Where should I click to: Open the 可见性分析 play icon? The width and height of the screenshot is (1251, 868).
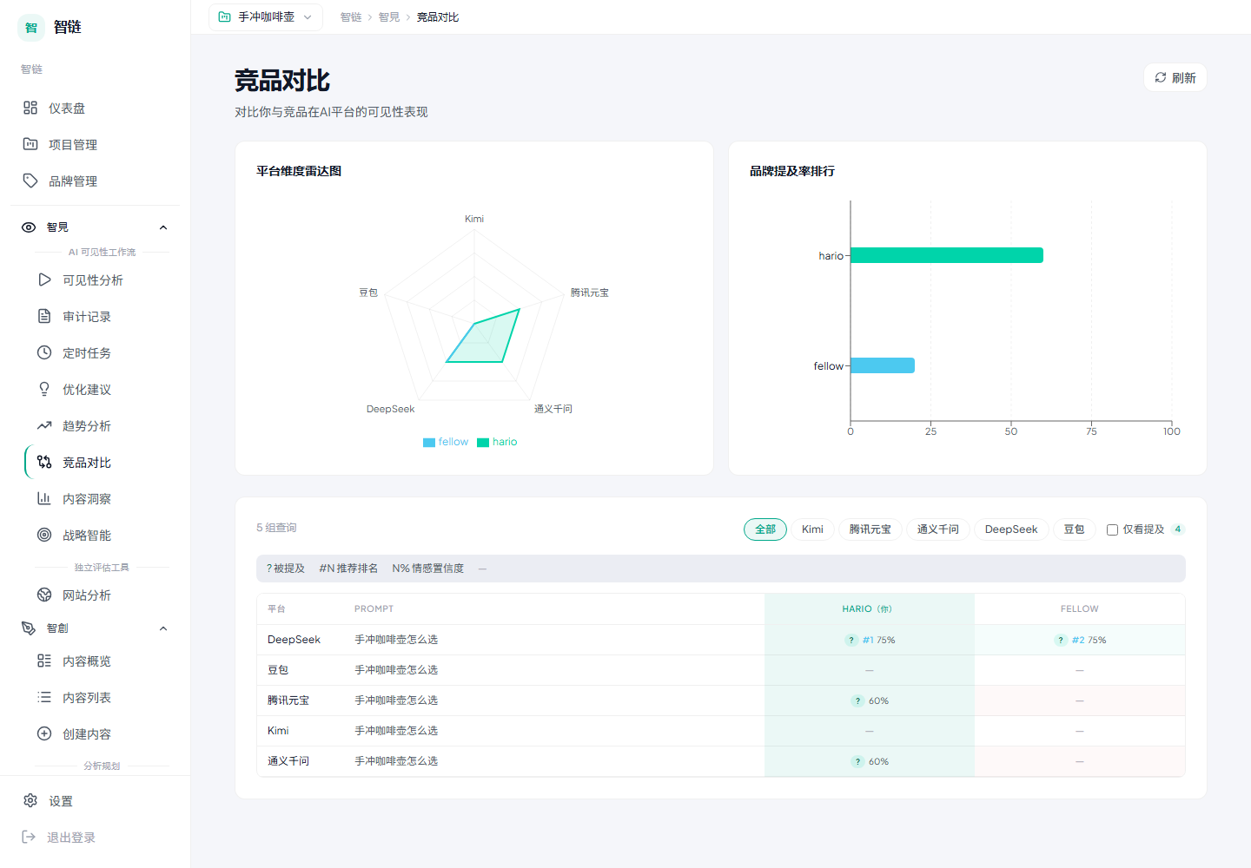(x=44, y=279)
